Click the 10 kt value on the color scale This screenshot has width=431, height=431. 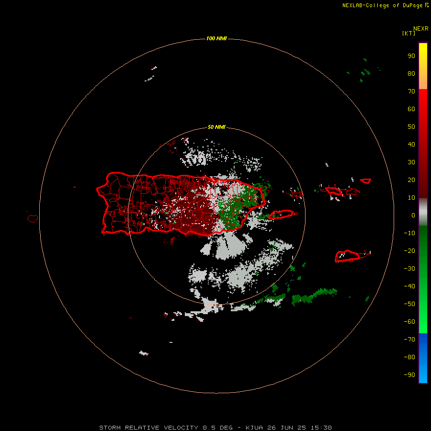point(411,198)
